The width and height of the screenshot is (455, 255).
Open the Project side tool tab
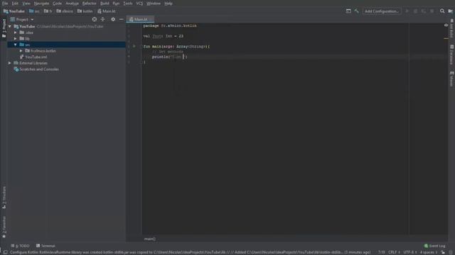click(4, 28)
